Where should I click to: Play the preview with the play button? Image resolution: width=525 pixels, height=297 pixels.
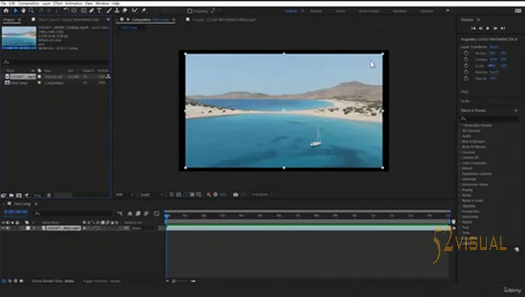[x=488, y=28]
